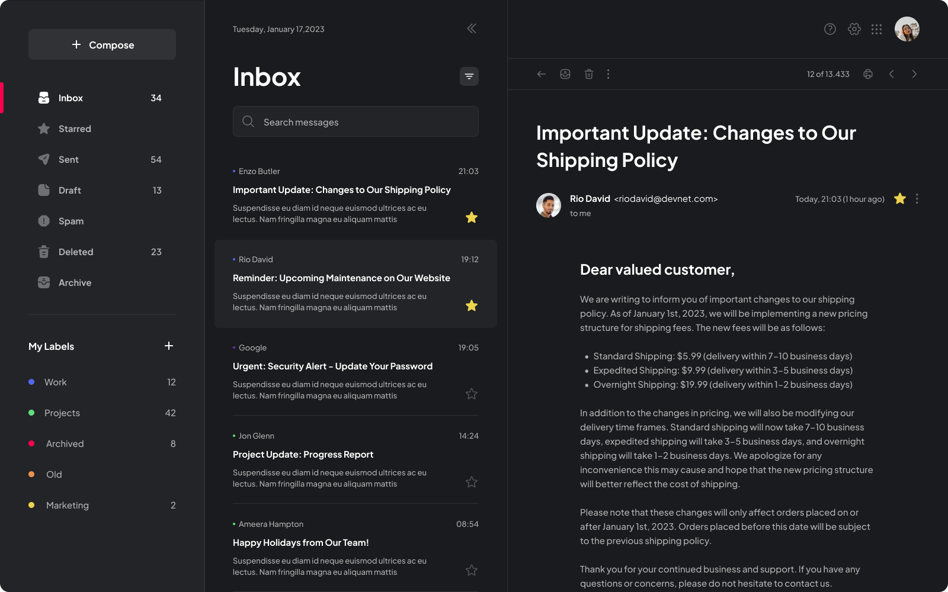This screenshot has width=948, height=592.
Task: Open the Spam folder icon in sidebar
Action: point(44,221)
